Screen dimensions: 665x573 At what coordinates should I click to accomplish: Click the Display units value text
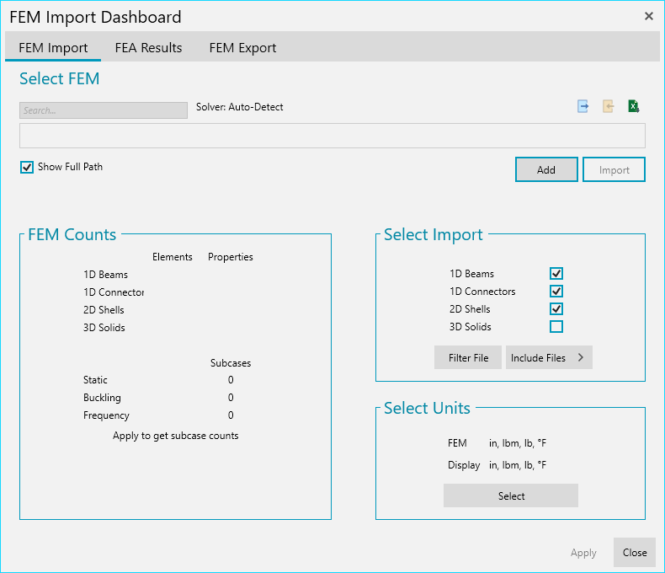pyautogui.click(x=518, y=465)
